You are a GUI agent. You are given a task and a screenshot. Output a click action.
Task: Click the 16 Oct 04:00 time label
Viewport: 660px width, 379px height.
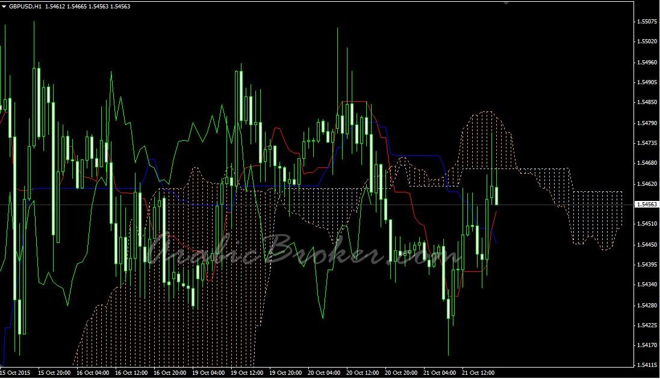(93, 373)
